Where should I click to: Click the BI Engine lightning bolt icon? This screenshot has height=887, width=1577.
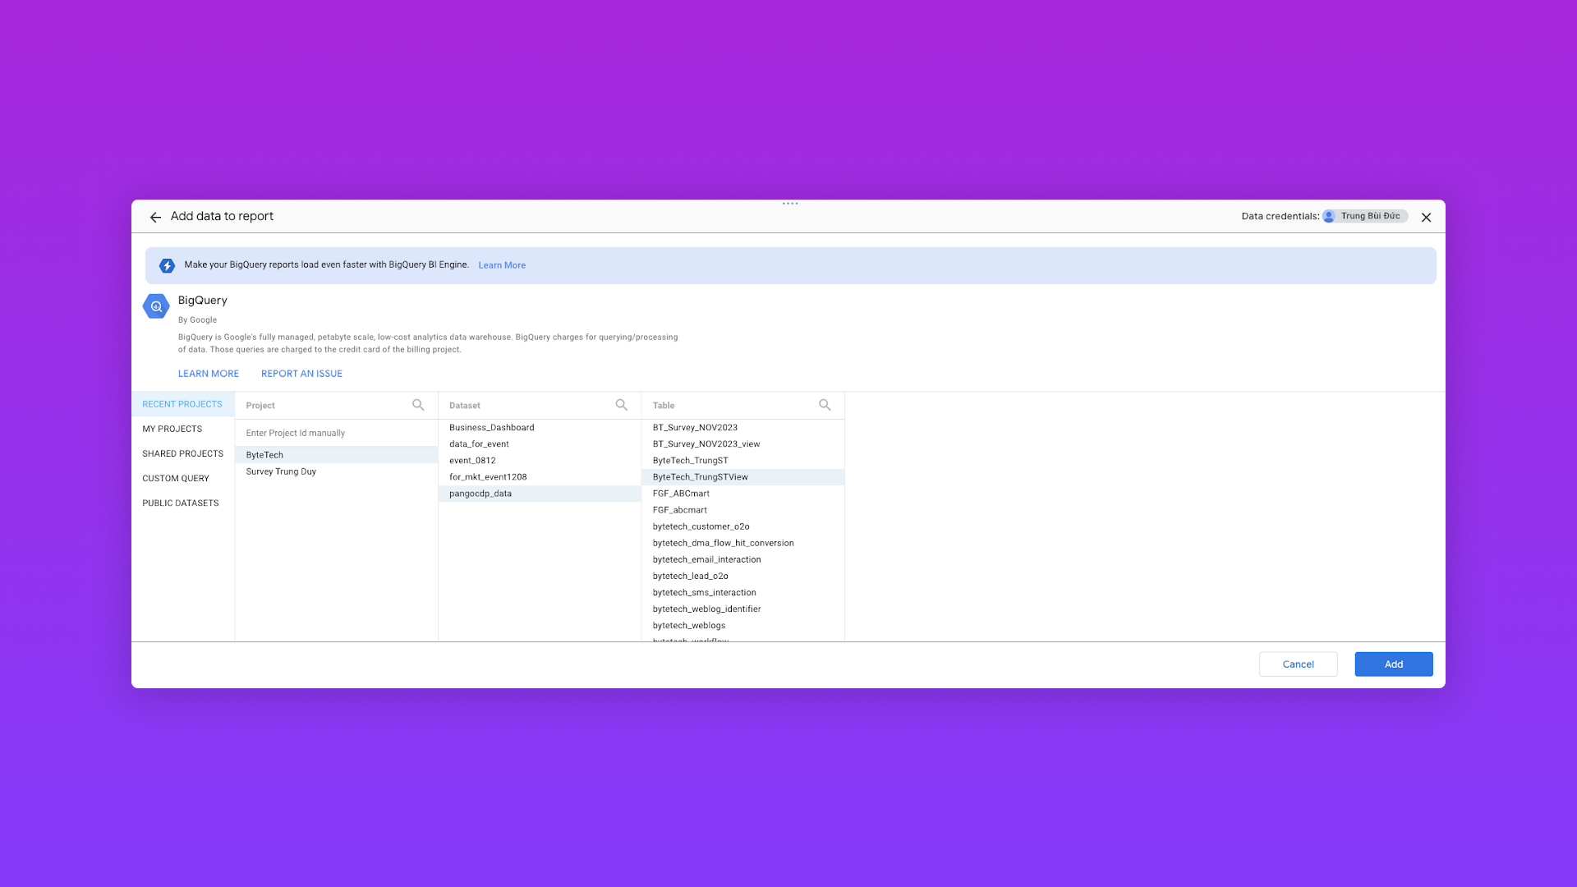click(x=167, y=265)
